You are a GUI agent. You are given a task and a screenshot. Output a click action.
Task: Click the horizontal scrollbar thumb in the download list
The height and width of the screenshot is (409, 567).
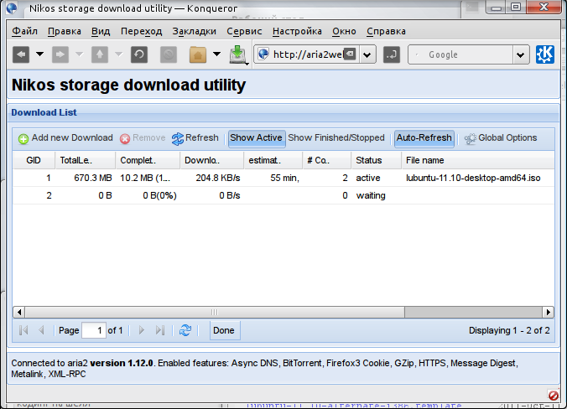(215, 312)
